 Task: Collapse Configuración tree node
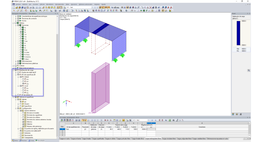(x=16, y=109)
